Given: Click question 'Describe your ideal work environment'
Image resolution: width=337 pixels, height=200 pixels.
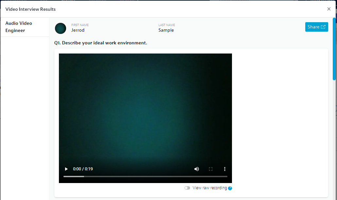Looking at the screenshot, I should 100,43.
